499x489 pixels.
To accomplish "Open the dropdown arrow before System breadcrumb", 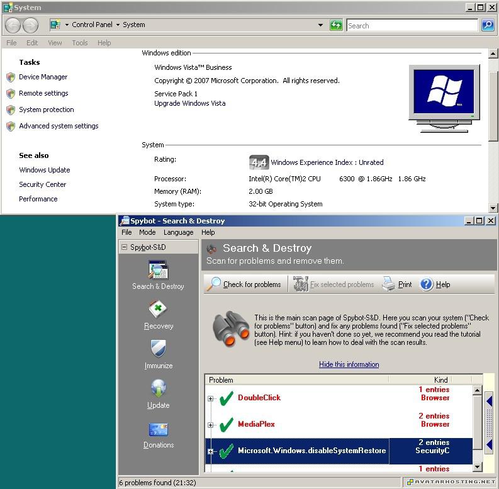I will [x=118, y=25].
